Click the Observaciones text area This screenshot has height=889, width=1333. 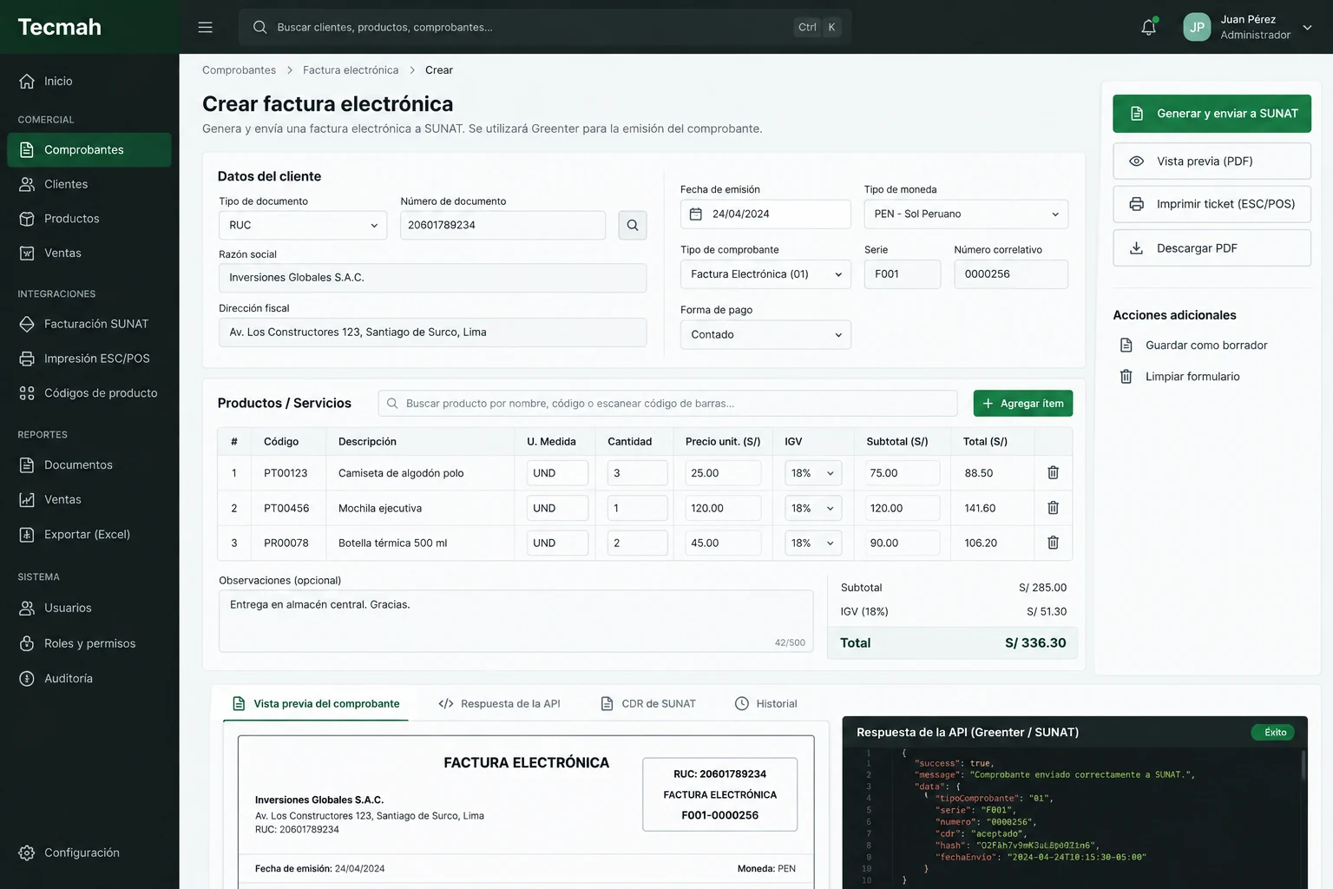click(516, 622)
